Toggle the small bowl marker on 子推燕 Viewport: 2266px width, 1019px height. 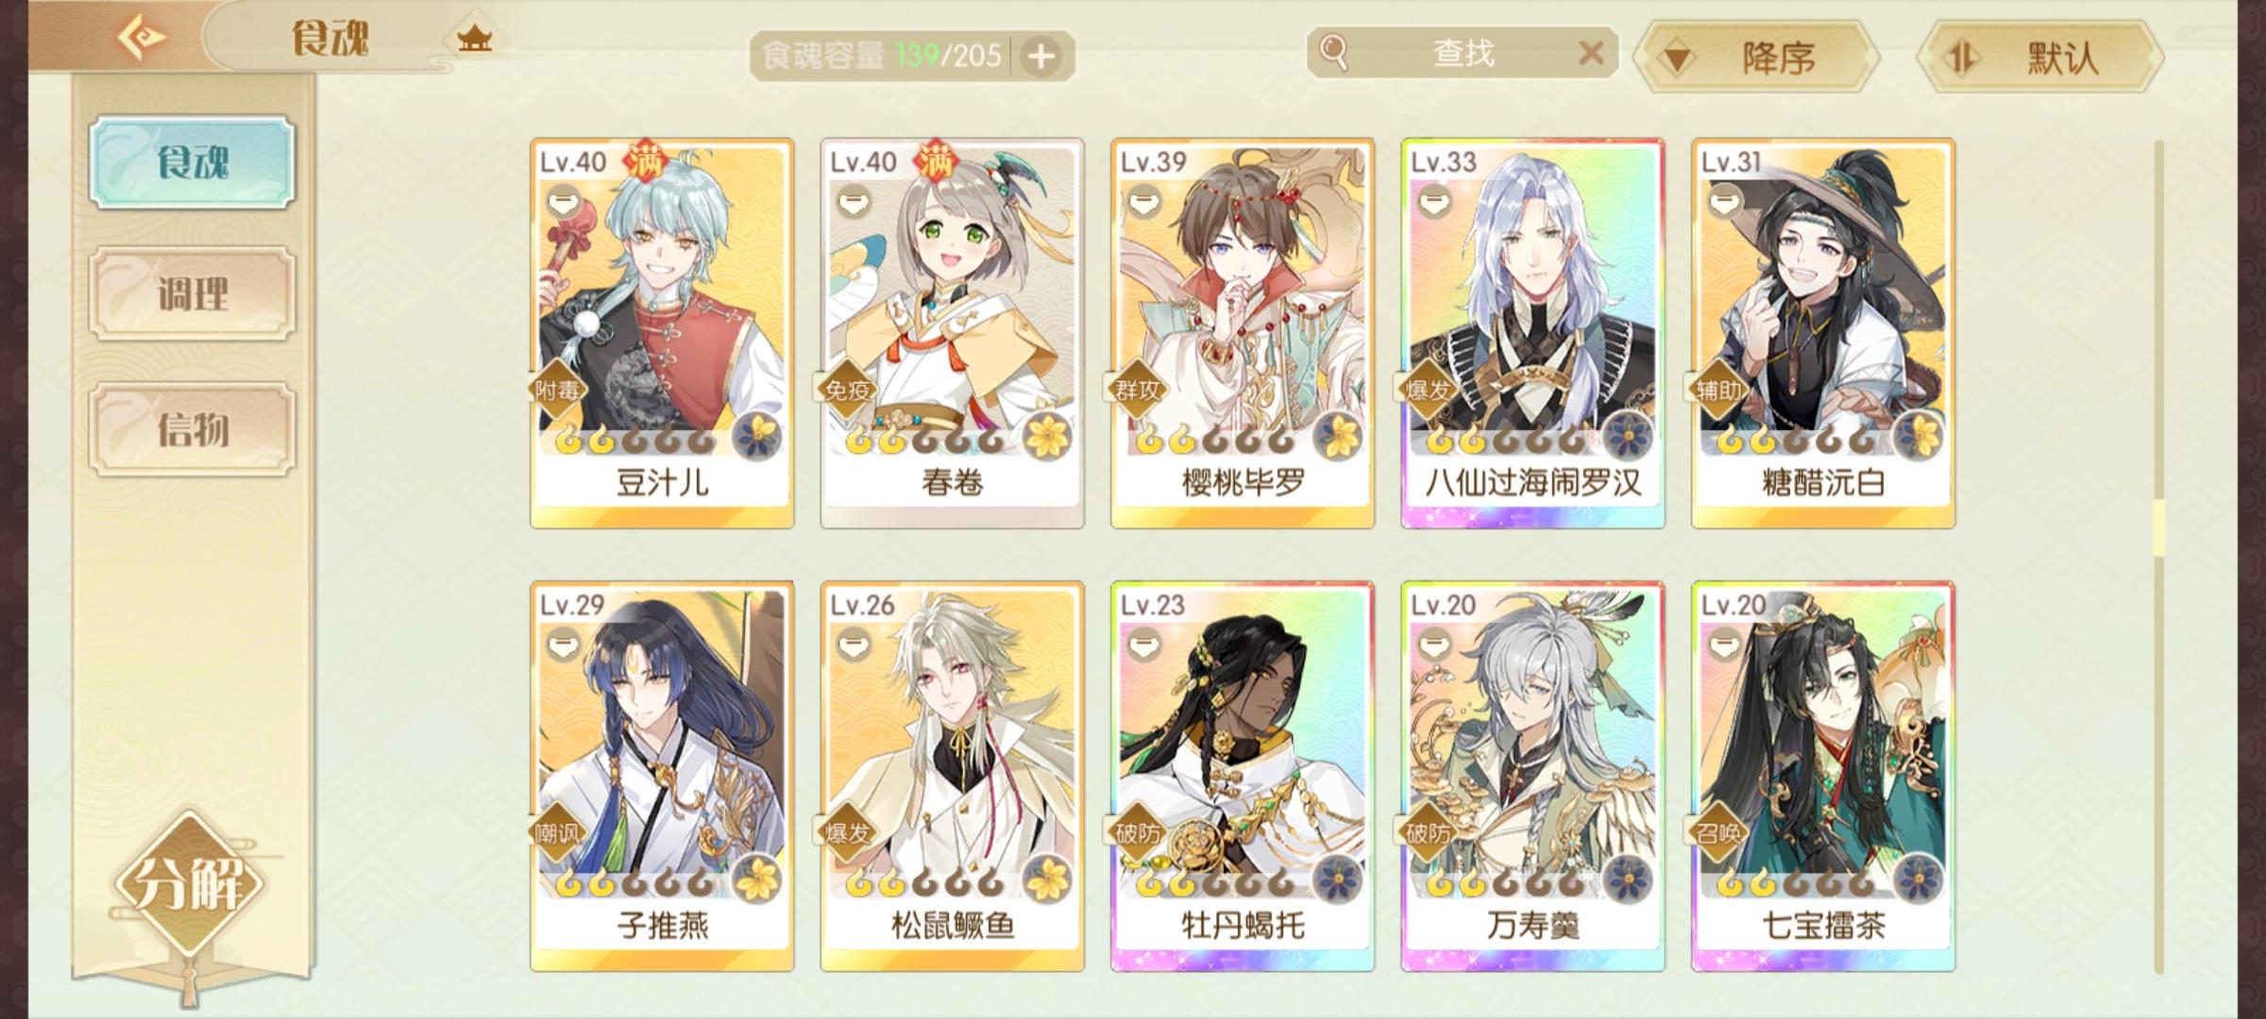(x=563, y=644)
